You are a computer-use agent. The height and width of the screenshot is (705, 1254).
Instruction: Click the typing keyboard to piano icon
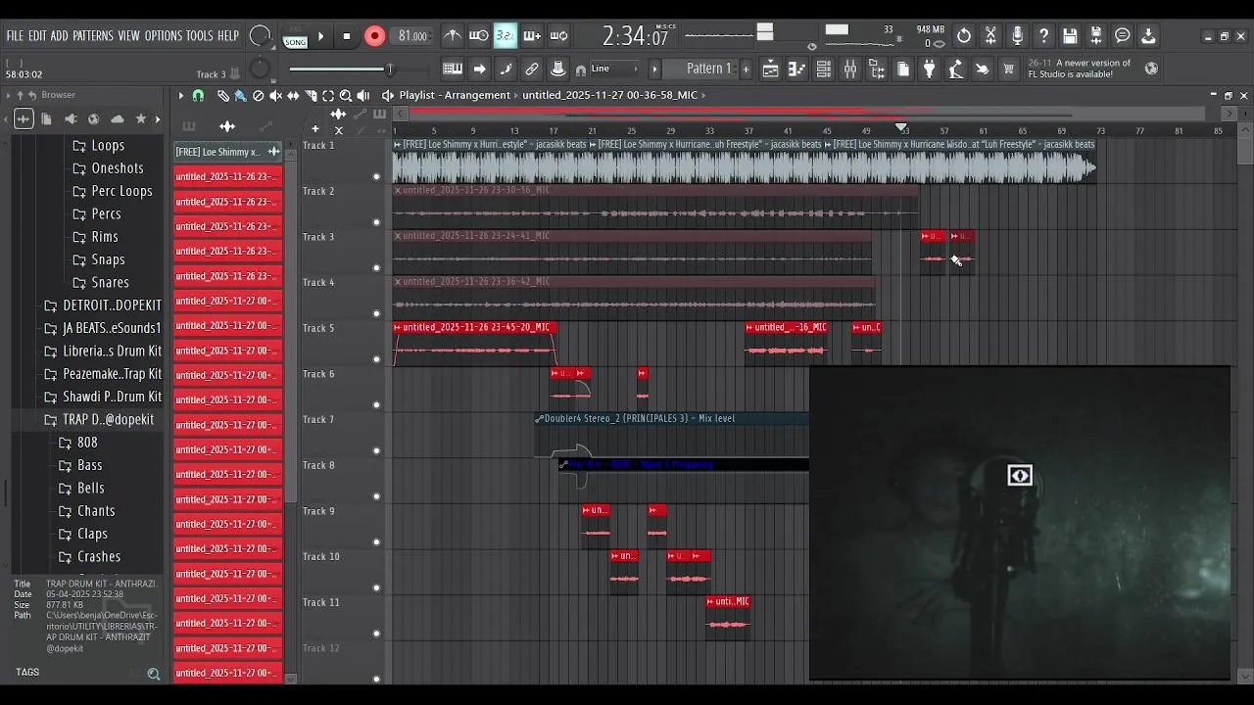pyautogui.click(x=453, y=69)
